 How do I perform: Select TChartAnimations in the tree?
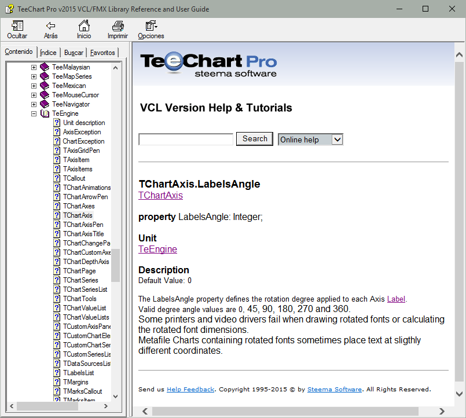click(x=87, y=188)
